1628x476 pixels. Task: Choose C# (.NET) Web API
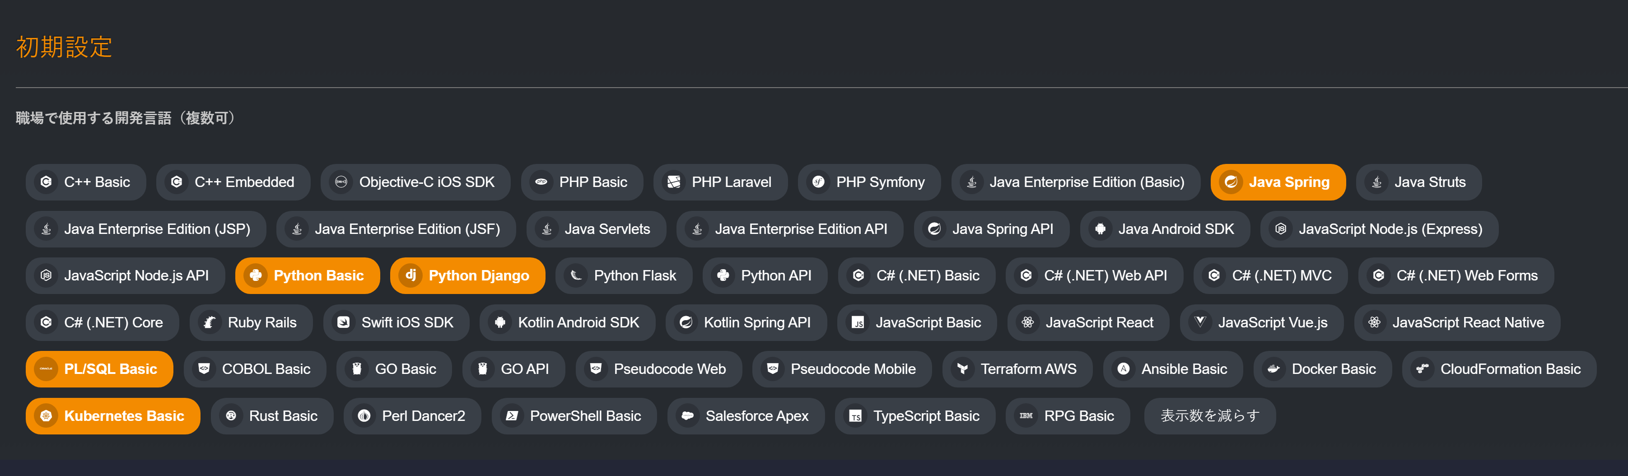pos(1093,275)
